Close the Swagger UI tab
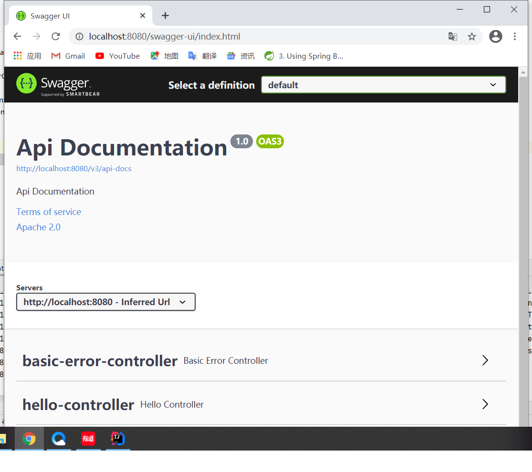 [143, 16]
